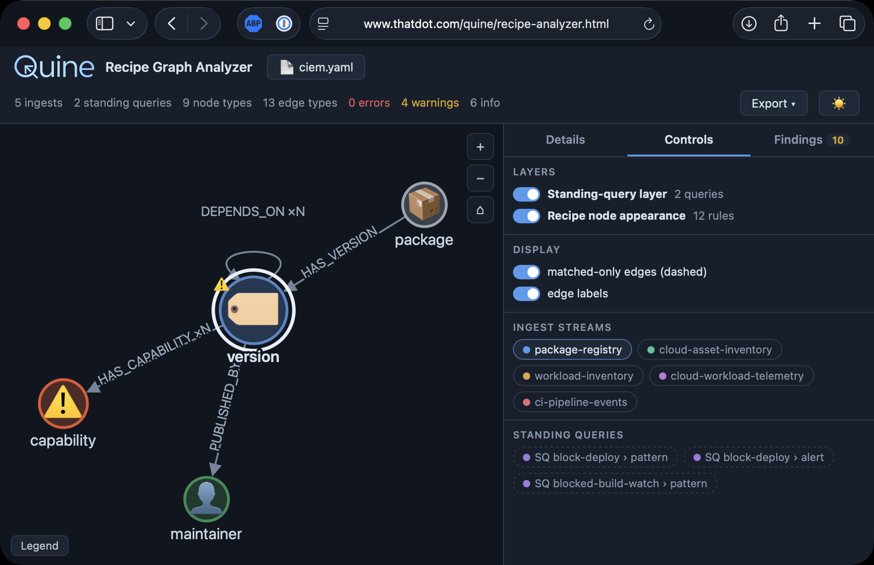Open the Legend button
Image resolution: width=874 pixels, height=565 pixels.
tap(40, 546)
